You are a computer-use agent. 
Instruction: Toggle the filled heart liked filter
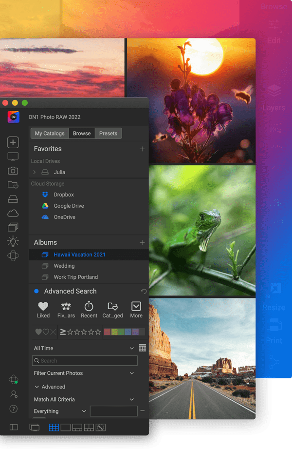click(x=38, y=332)
